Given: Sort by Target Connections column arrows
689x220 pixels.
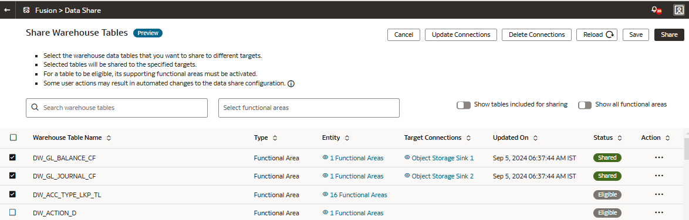Looking at the screenshot, I should click(468, 137).
